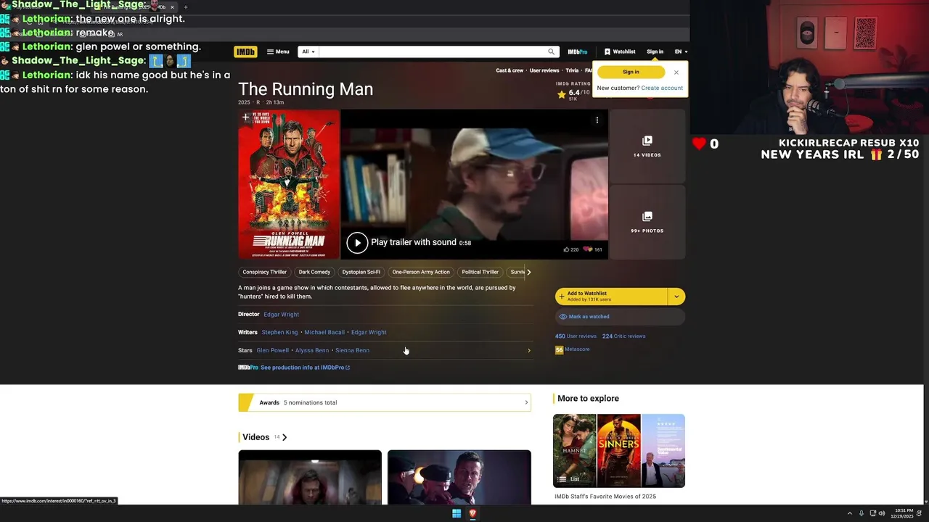This screenshot has width=929, height=522.
Task: Open the Trivia link
Action: point(572,70)
